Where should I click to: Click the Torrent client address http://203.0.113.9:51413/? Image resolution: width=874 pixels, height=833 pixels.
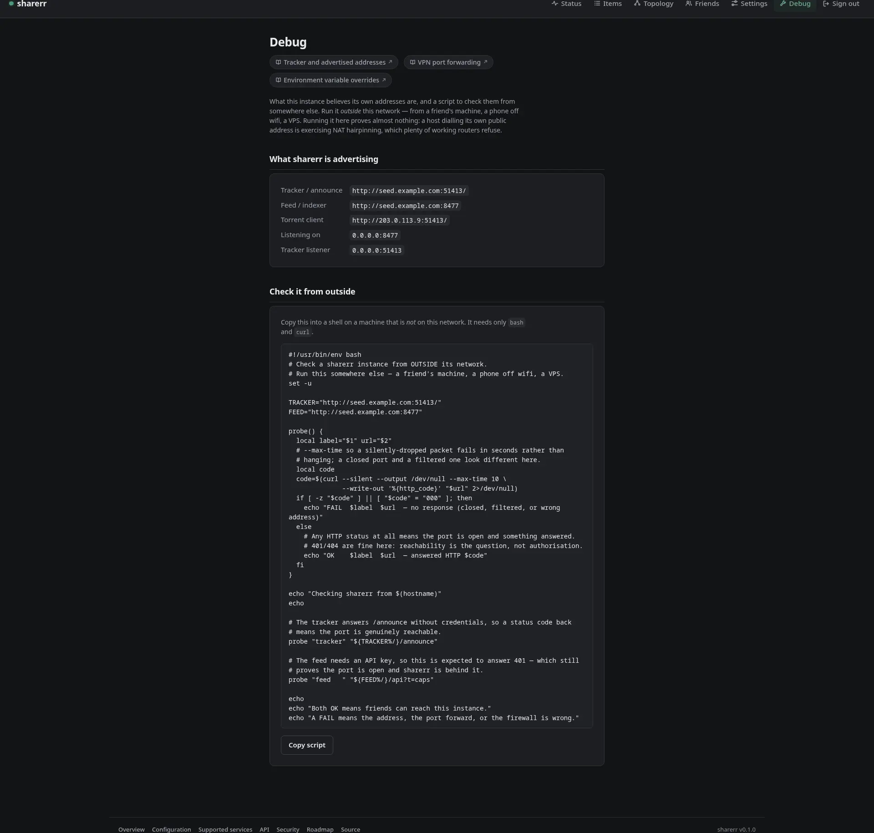[x=399, y=220]
